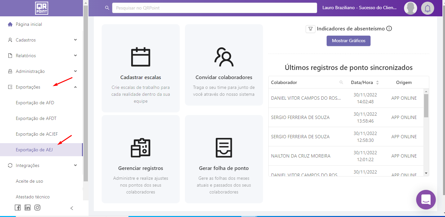The height and width of the screenshot is (217, 445).
Task: Open the Gerar folha de ponto card
Action: click(224, 159)
